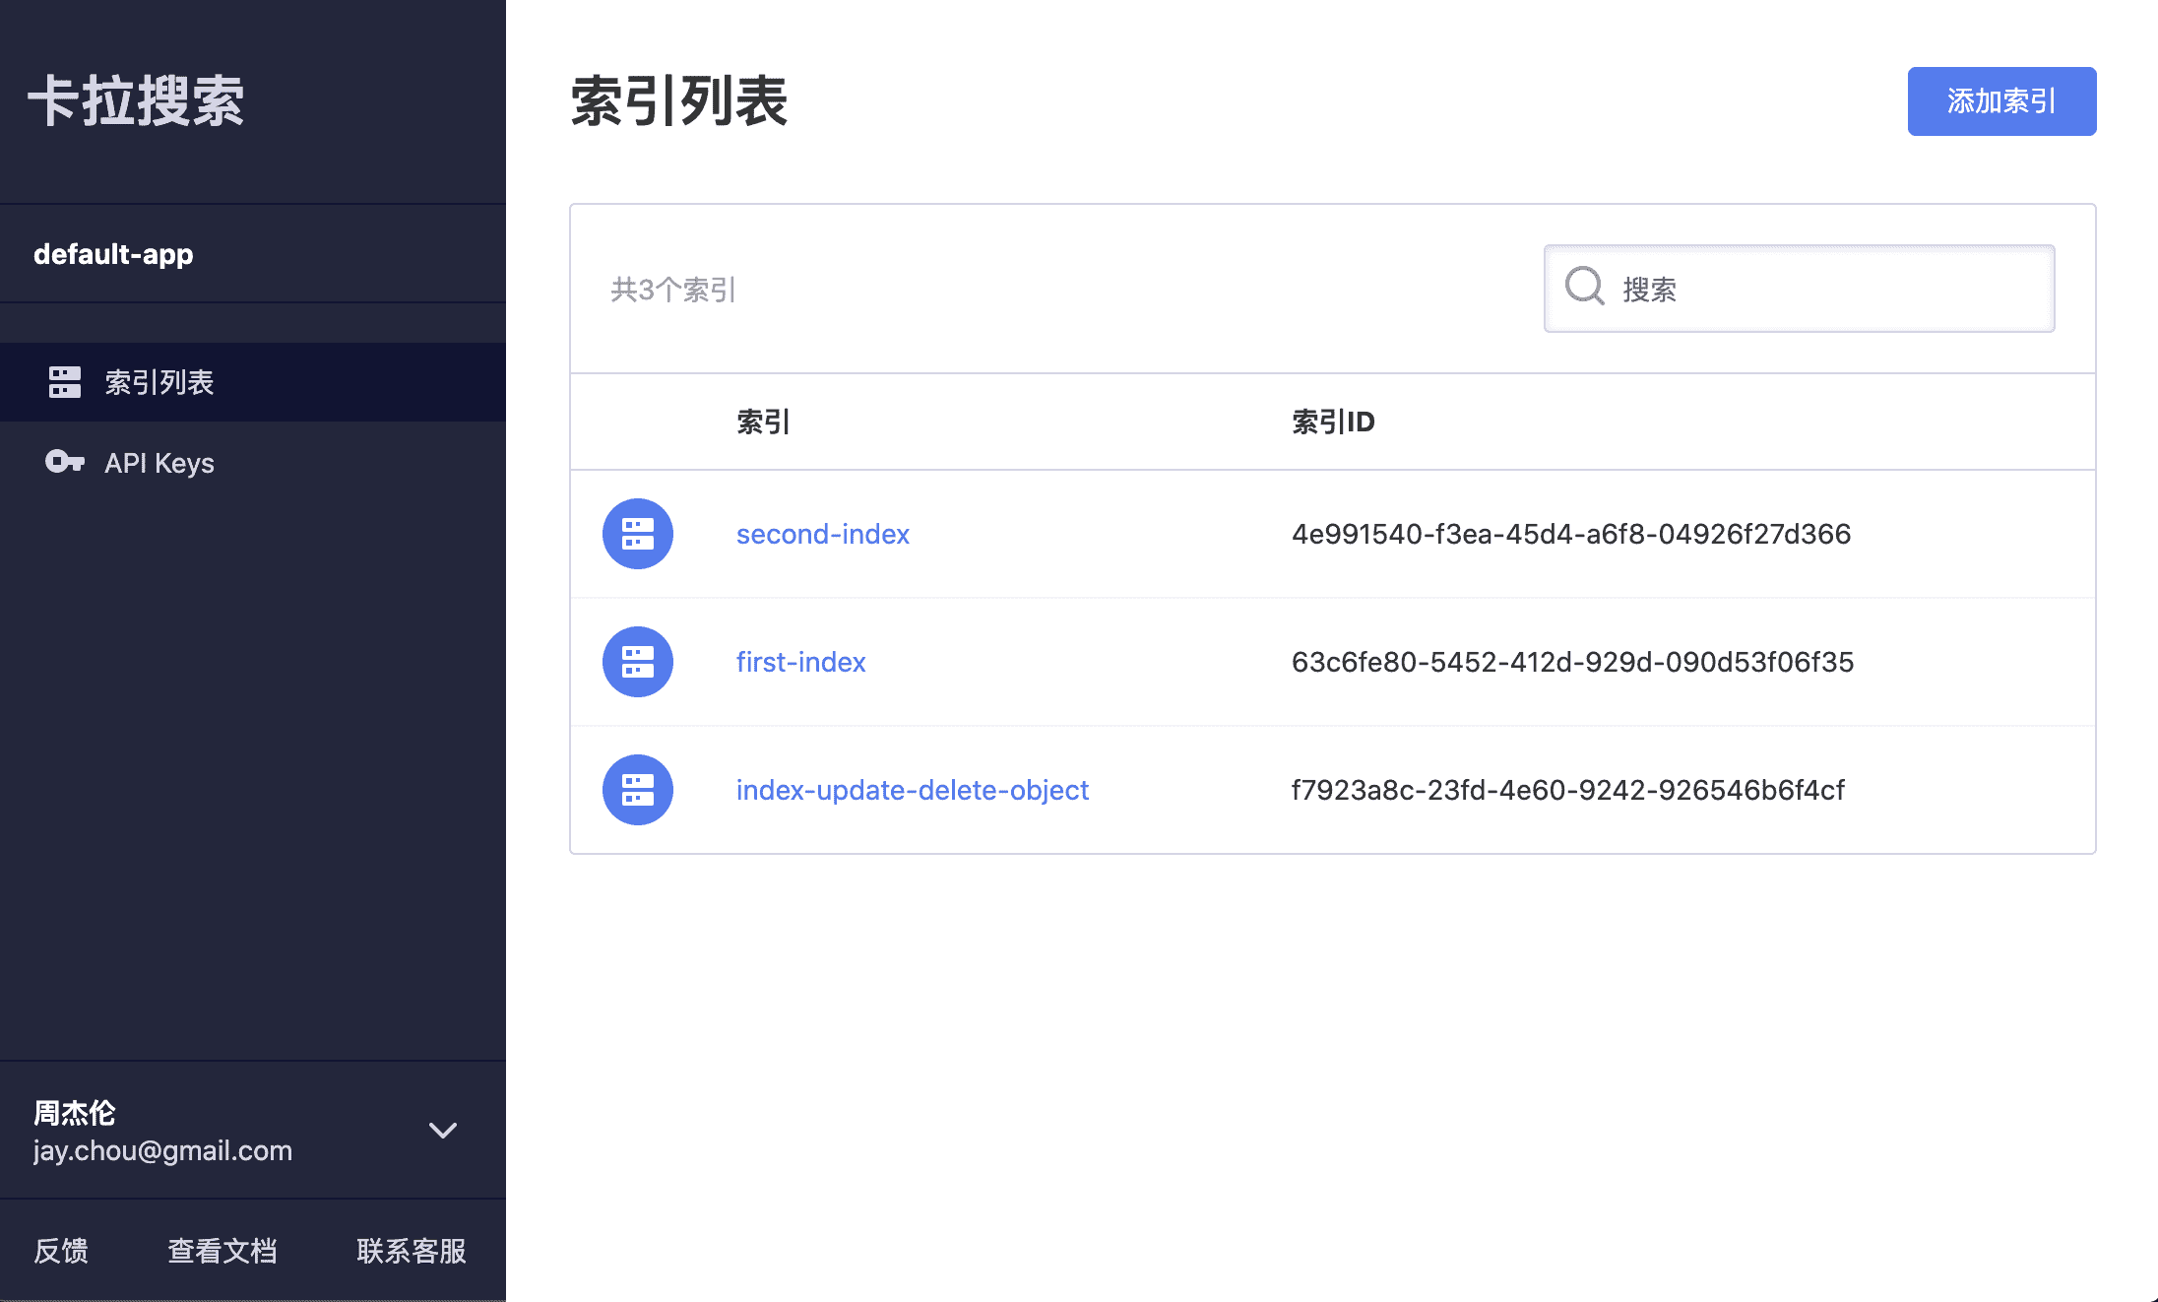Open 查看文档 documentation link

(222, 1251)
